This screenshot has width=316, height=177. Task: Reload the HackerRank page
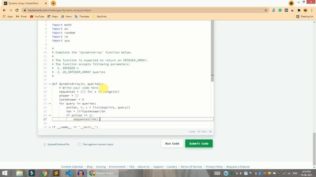coord(17,10)
